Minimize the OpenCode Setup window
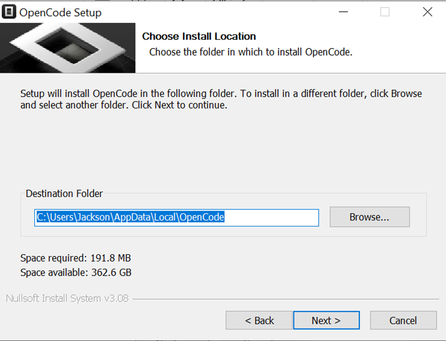The width and height of the screenshot is (446, 341). 343,11
